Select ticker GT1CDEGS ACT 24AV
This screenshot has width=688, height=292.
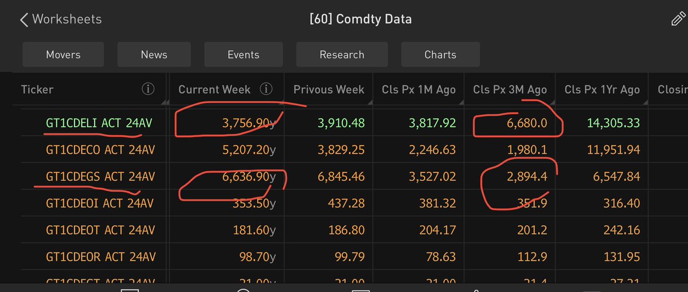pos(100,177)
